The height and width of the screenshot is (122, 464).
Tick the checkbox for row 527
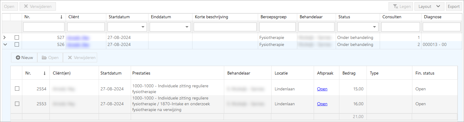pyautogui.click(x=17, y=37)
